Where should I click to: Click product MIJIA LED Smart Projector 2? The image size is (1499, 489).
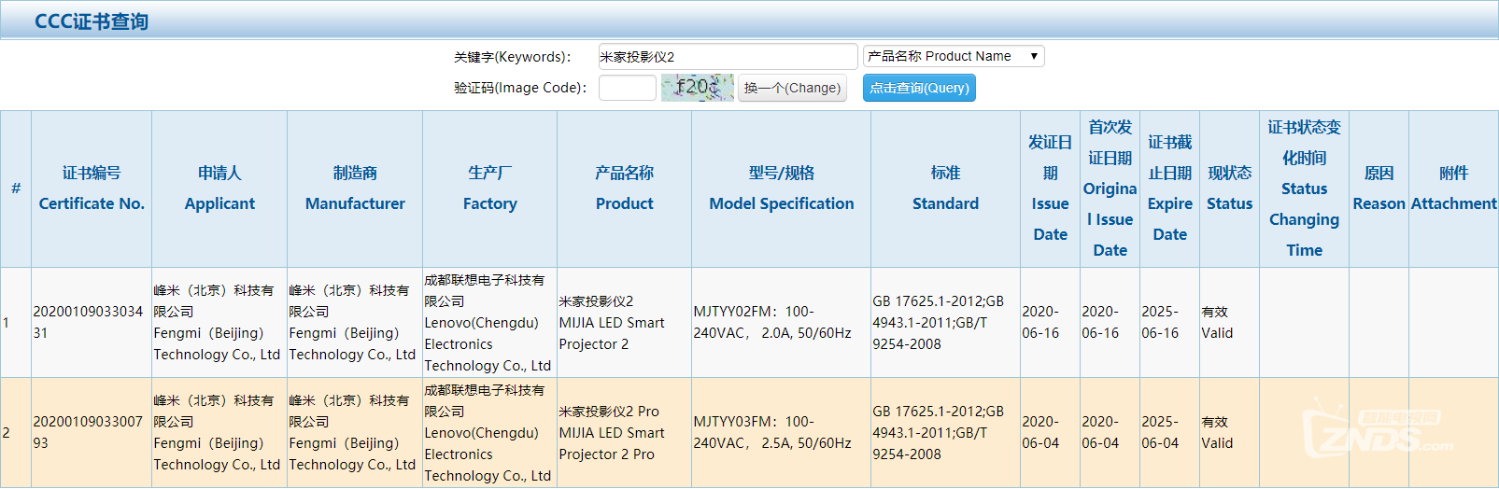point(612,323)
